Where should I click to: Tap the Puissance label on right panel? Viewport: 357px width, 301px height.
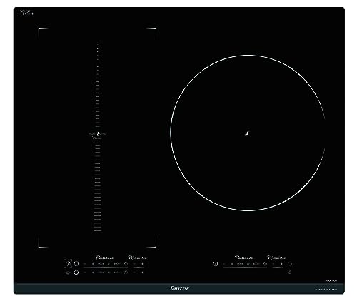pos(243,258)
